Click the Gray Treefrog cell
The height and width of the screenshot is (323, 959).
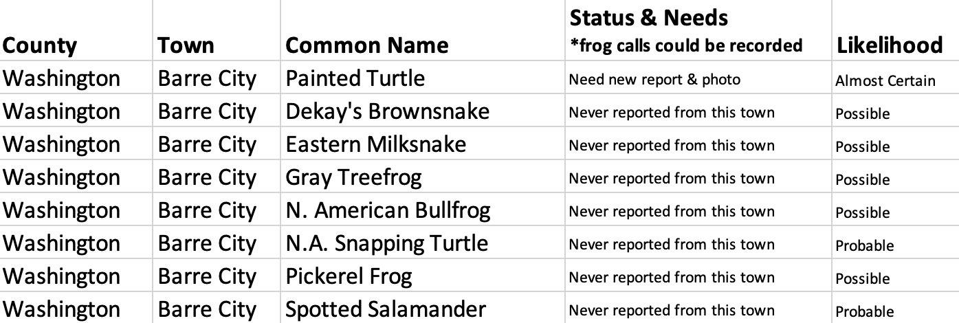pos(353,177)
